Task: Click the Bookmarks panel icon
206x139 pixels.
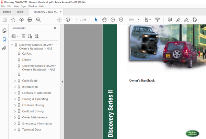Action: tap(4, 40)
